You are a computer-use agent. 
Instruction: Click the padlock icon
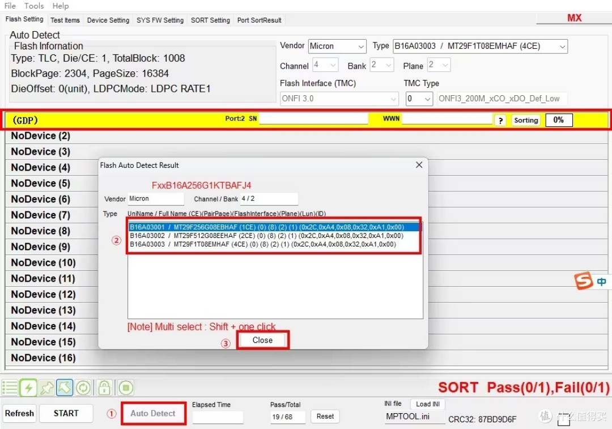[104, 388]
